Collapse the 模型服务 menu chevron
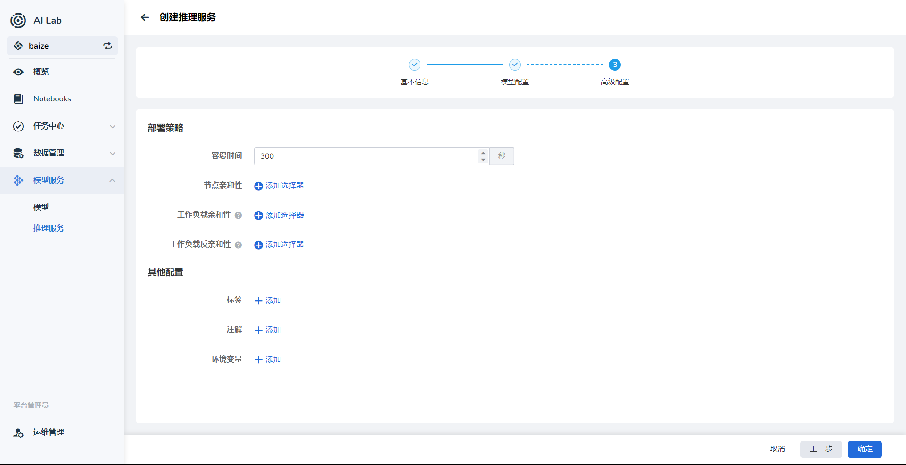The height and width of the screenshot is (465, 906). (x=112, y=180)
